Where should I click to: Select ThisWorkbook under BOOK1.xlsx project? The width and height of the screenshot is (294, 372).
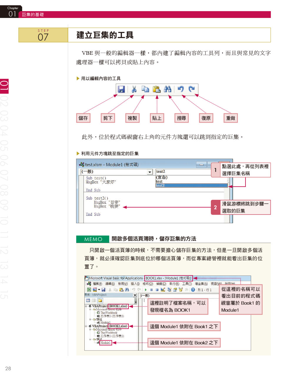(x=109, y=313)
